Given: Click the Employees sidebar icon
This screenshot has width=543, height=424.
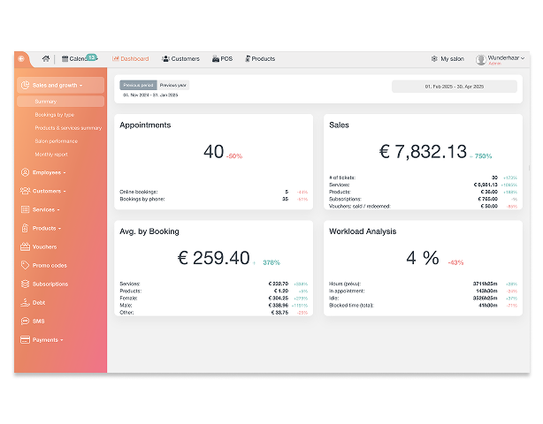Looking at the screenshot, I should coord(25,172).
